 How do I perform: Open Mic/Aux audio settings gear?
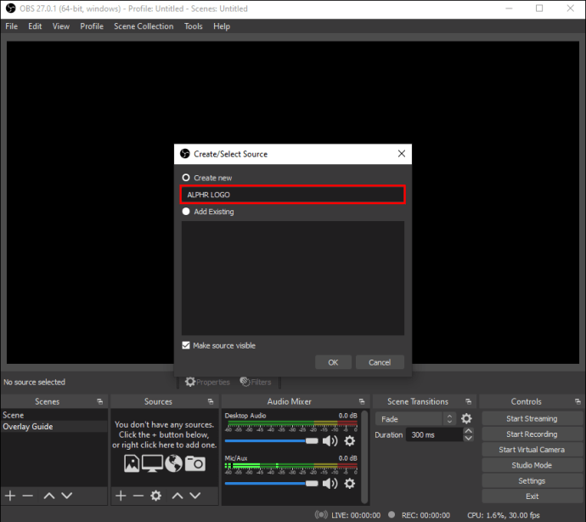pyautogui.click(x=349, y=483)
